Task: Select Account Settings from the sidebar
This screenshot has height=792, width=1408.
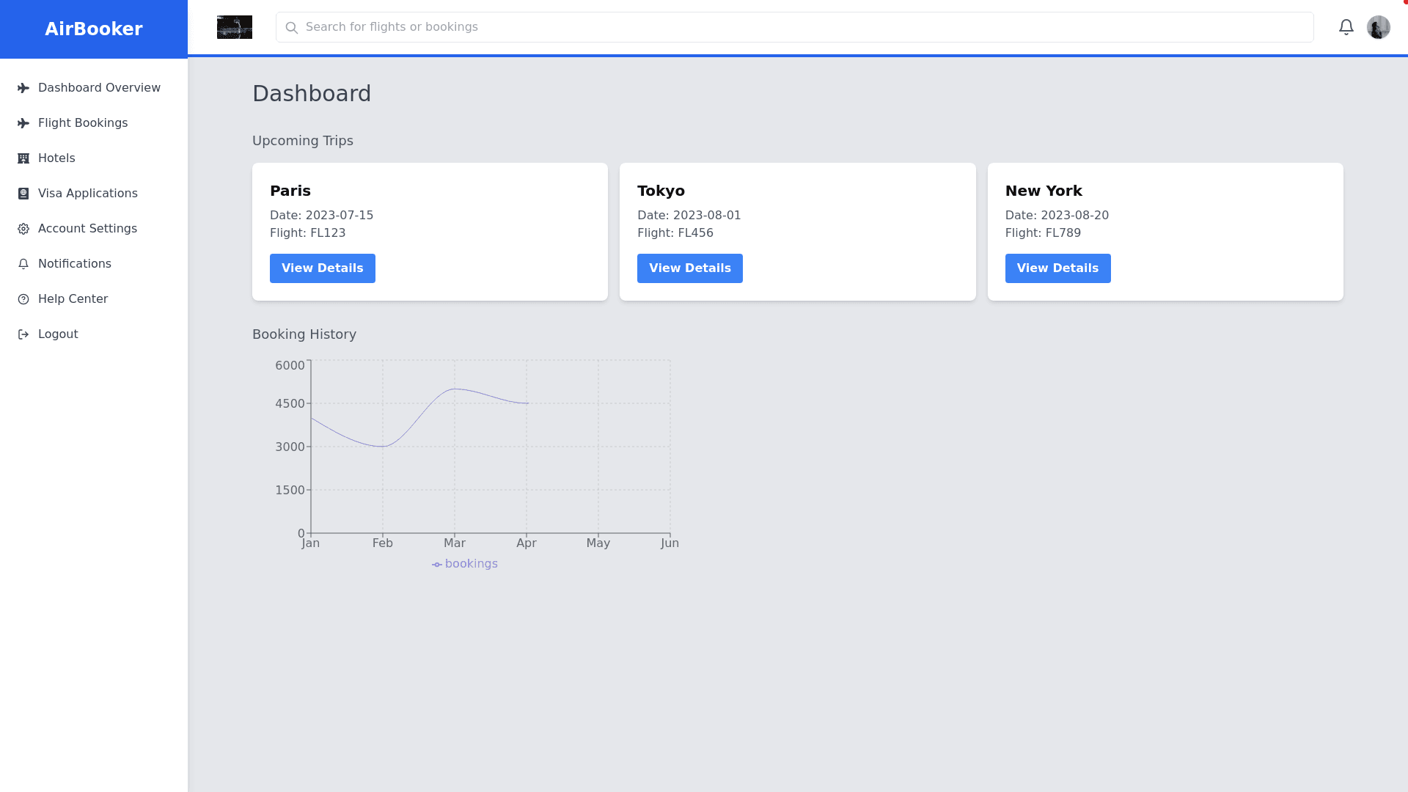Action: pos(87,229)
